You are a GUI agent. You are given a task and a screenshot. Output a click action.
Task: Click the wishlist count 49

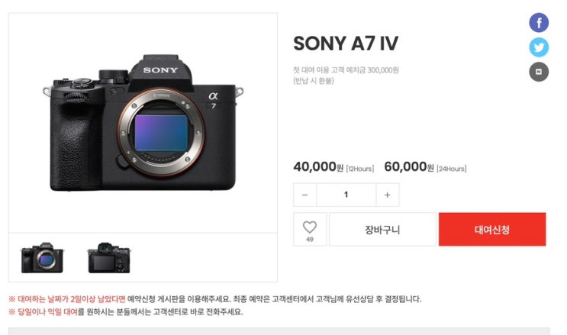(x=310, y=240)
